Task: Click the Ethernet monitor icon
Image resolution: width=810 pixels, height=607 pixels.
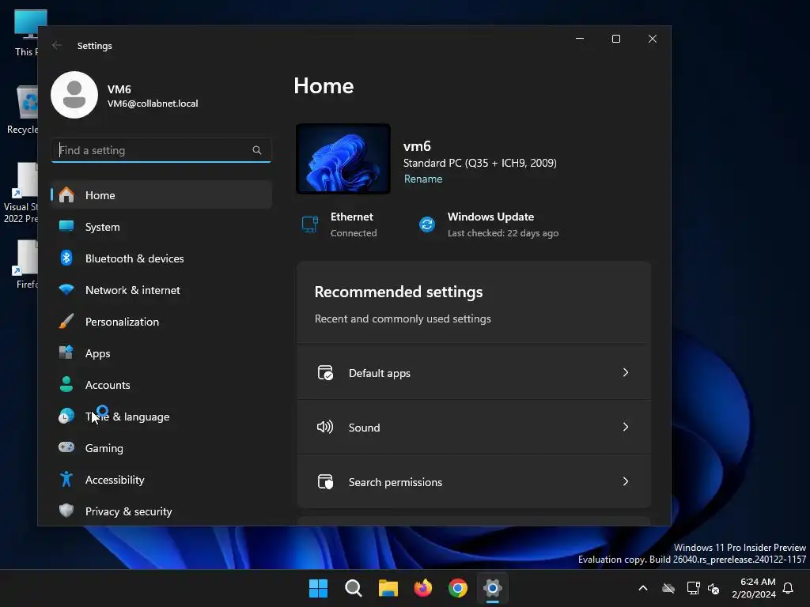Action: [x=310, y=224]
